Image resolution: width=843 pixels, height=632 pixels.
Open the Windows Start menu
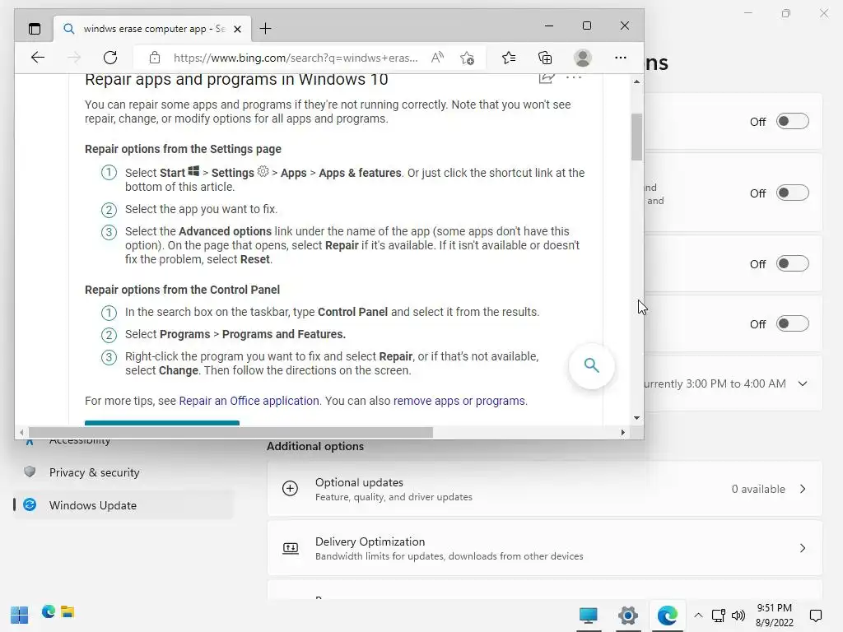pyautogui.click(x=20, y=615)
